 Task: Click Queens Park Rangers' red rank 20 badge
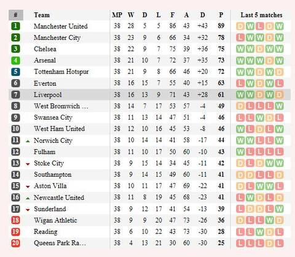point(15,243)
